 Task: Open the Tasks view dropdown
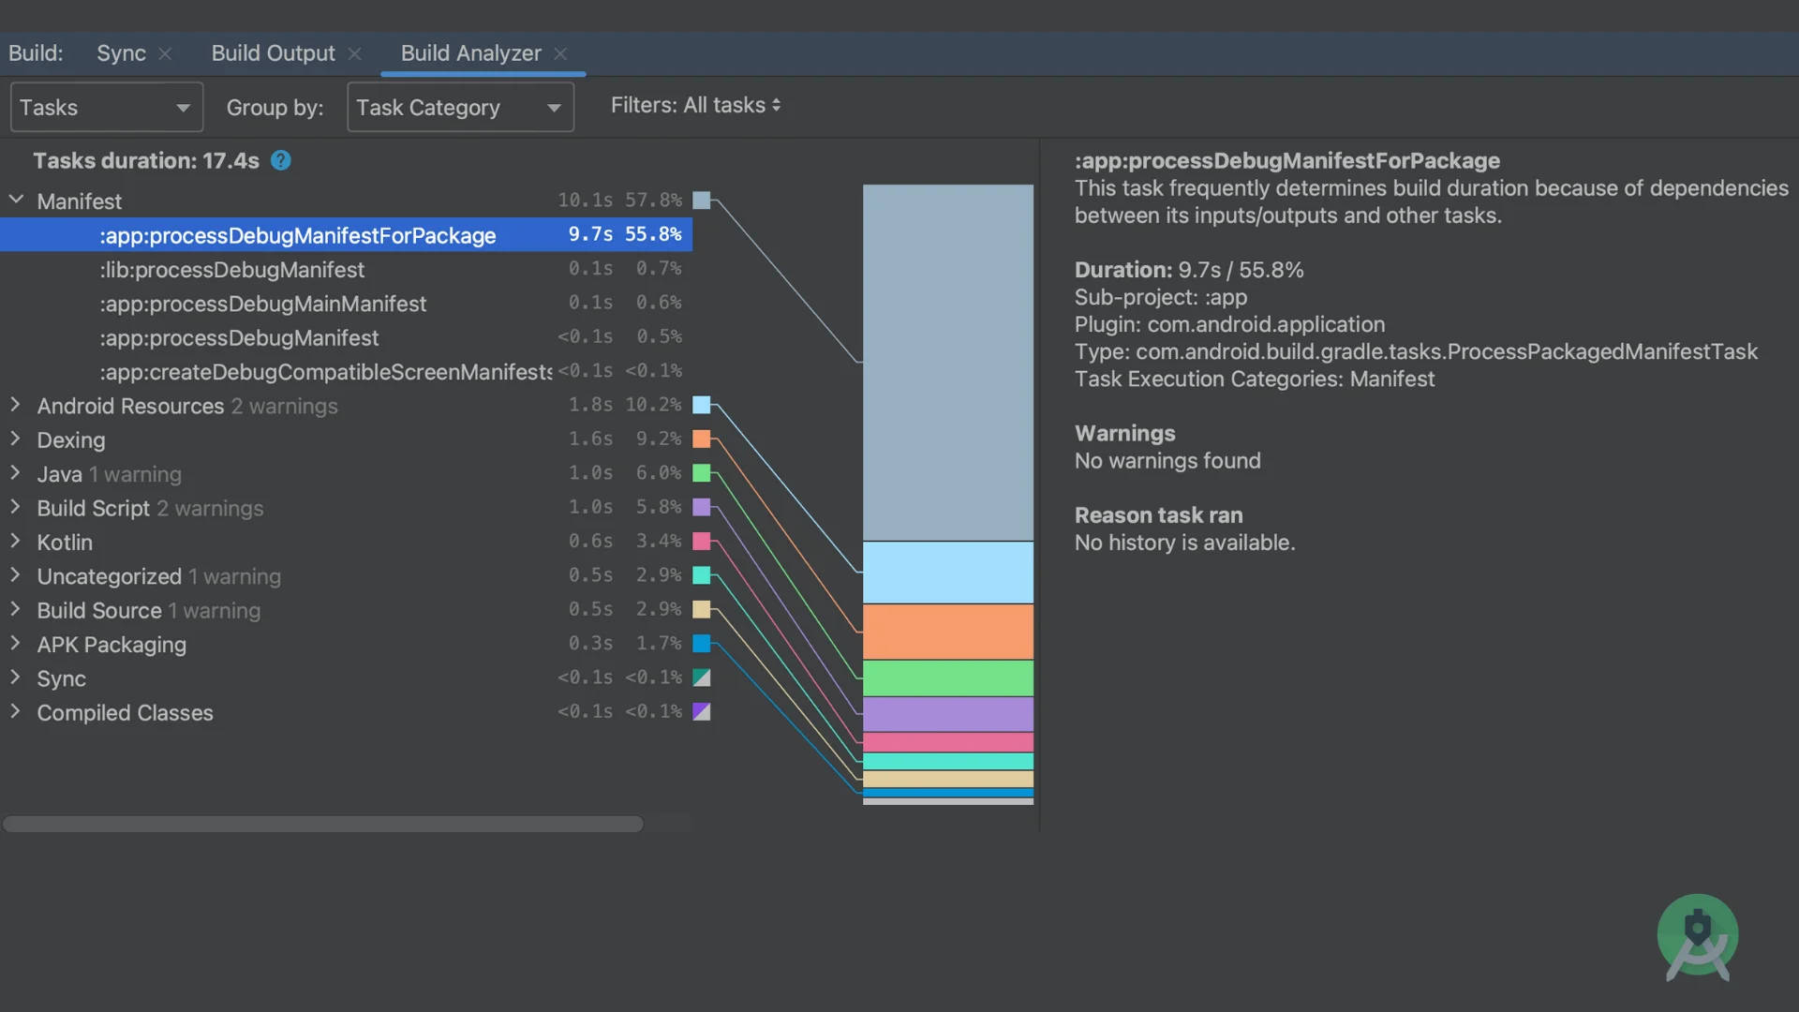pos(107,108)
